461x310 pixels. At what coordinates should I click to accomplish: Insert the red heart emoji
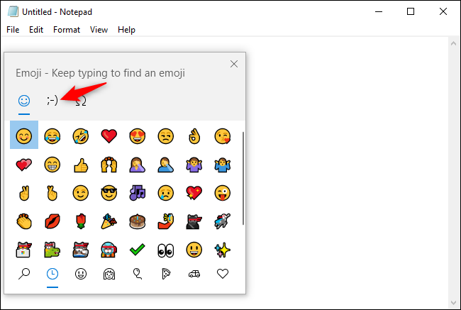pyautogui.click(x=108, y=135)
